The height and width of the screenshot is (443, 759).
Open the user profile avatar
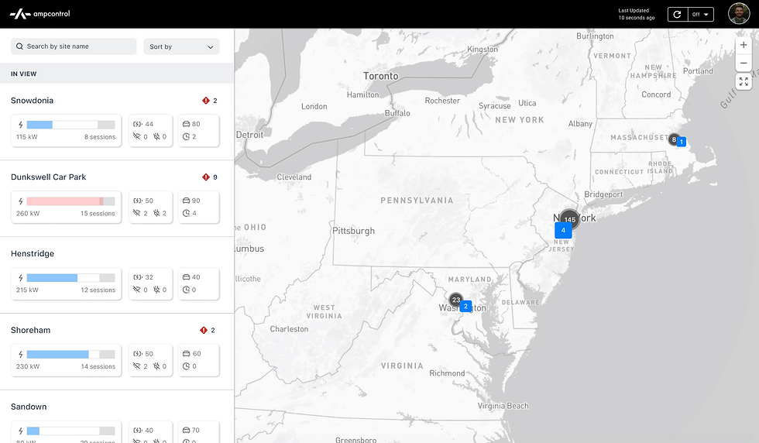(x=739, y=14)
